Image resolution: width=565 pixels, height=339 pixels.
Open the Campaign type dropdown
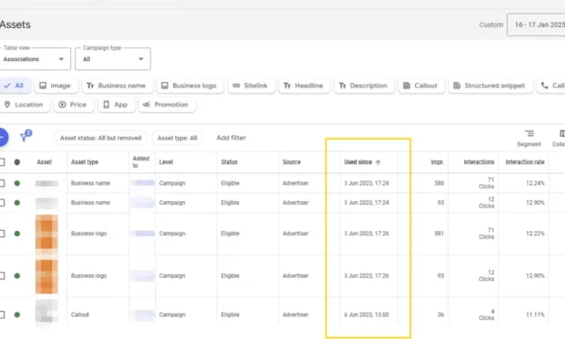113,59
